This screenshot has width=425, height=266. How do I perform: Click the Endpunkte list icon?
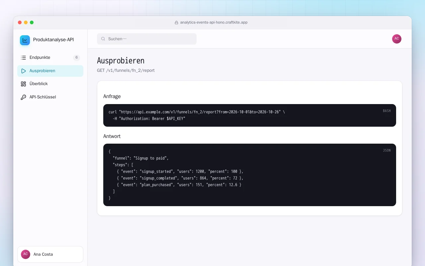[x=23, y=58]
